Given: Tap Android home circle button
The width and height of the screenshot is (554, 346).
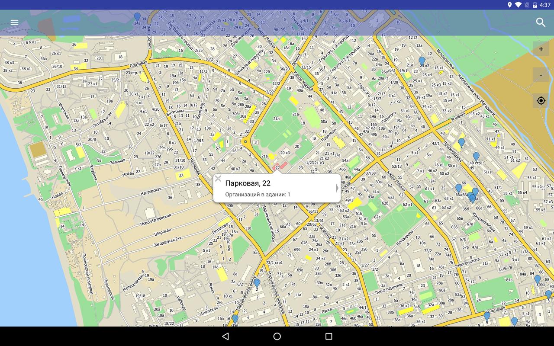Looking at the screenshot, I should click(277, 336).
